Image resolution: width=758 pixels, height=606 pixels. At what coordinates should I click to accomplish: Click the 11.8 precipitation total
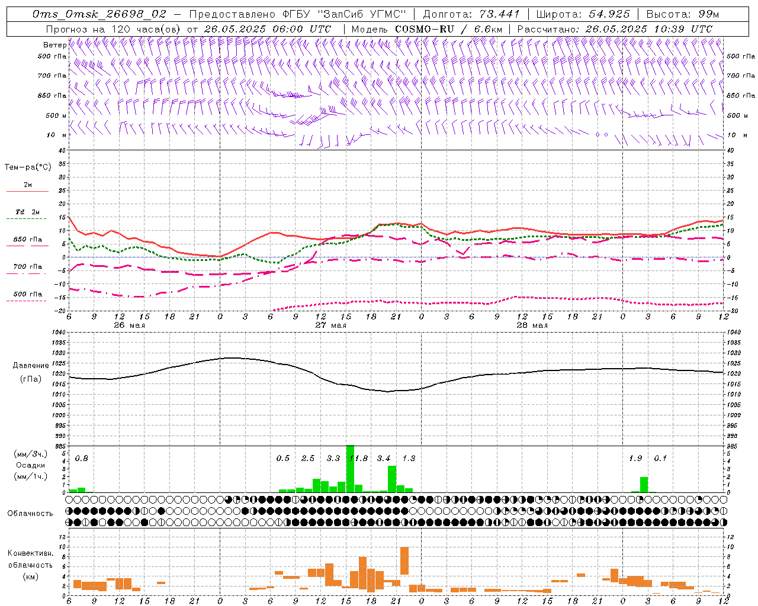click(x=359, y=458)
